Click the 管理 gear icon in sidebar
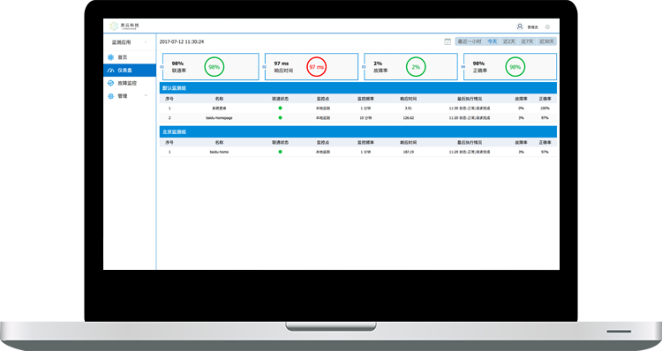This screenshot has width=662, height=351. pos(110,96)
